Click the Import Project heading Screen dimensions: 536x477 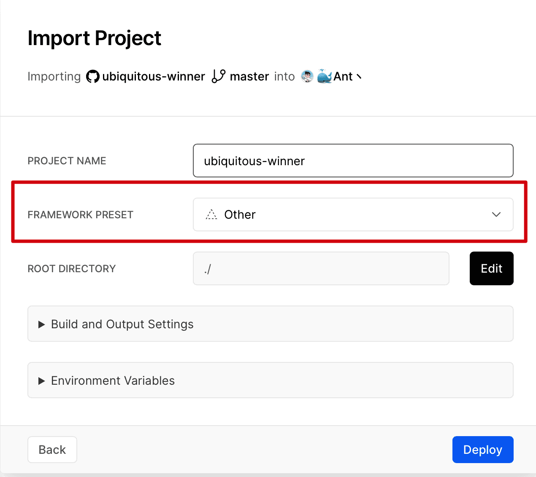click(94, 38)
